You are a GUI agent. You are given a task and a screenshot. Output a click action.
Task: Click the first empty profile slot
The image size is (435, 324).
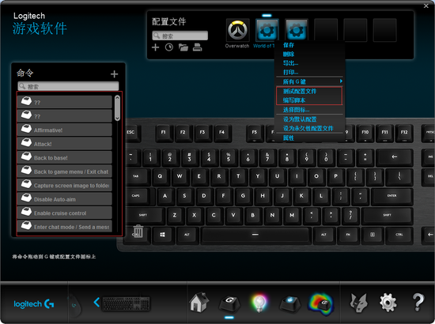point(326,30)
